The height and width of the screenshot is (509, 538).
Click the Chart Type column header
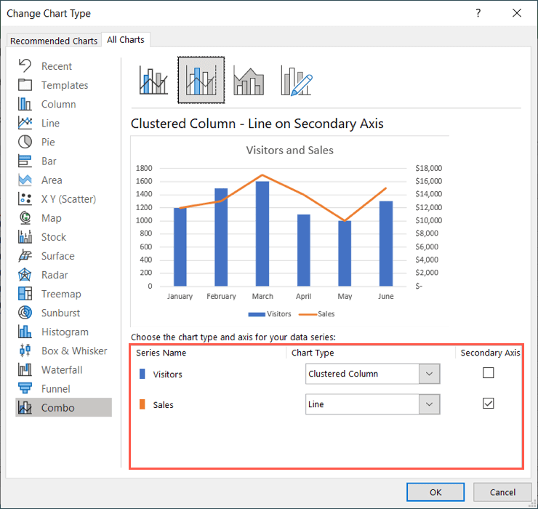click(x=313, y=353)
